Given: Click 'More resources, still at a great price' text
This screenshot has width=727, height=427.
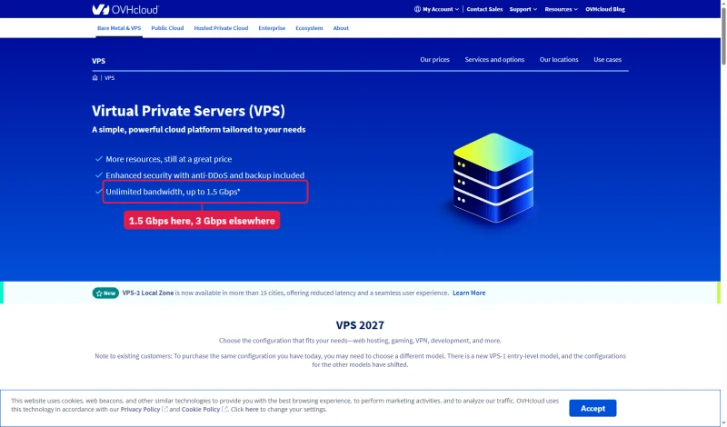Looking at the screenshot, I should [169, 159].
